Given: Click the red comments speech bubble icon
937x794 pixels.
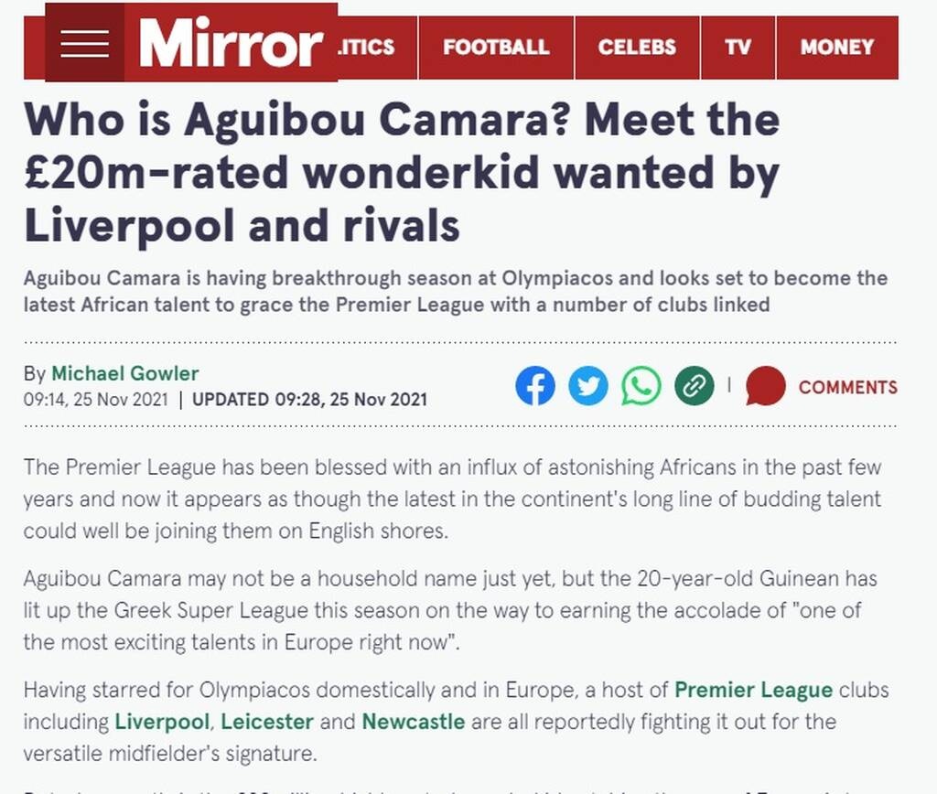Looking at the screenshot, I should point(765,386).
